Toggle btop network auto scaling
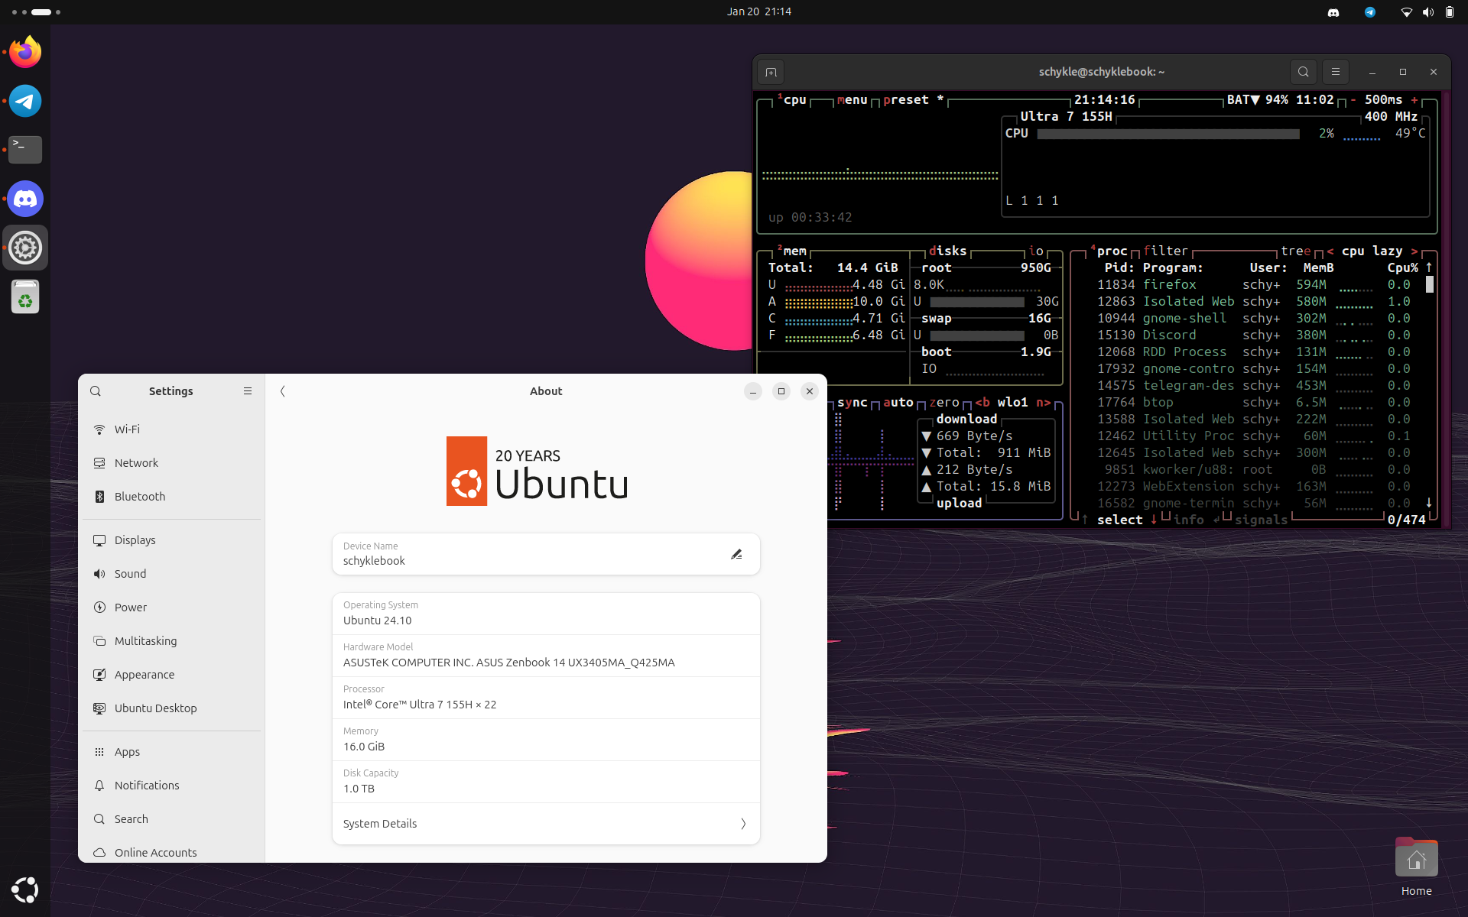The height and width of the screenshot is (917, 1468). (x=898, y=403)
